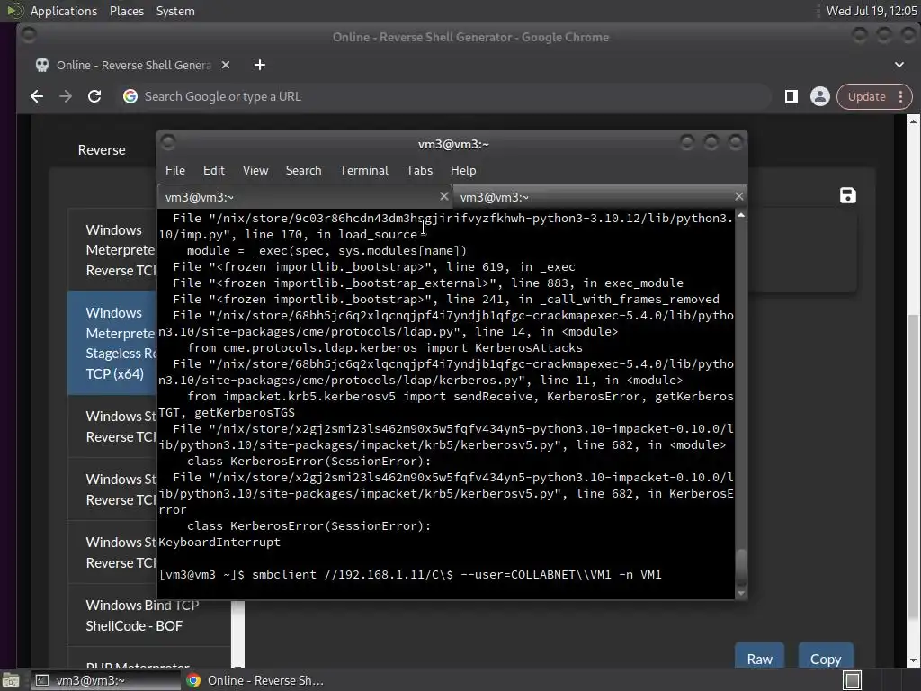Screen dimensions: 921x691
Task: Click the Chrome window menu button at title left
Action: click(x=28, y=36)
